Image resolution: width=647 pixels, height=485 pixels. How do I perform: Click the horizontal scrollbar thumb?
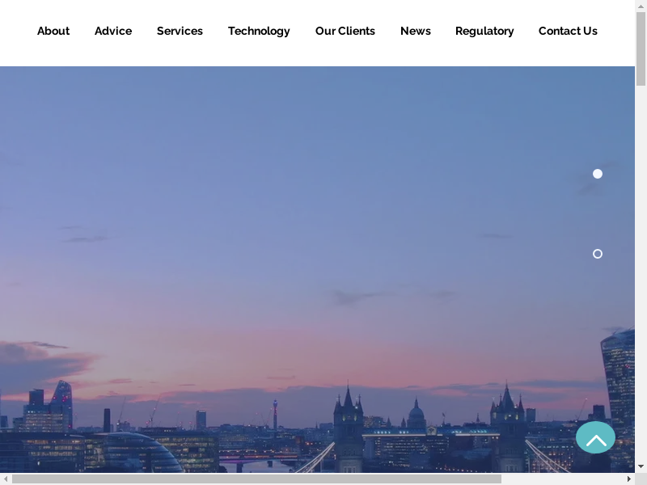(256, 479)
